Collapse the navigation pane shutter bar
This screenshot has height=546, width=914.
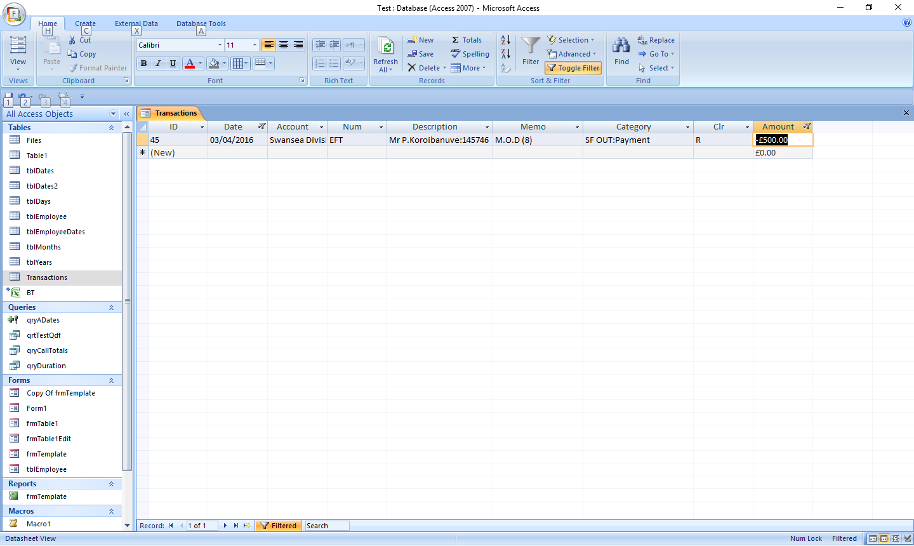[126, 114]
